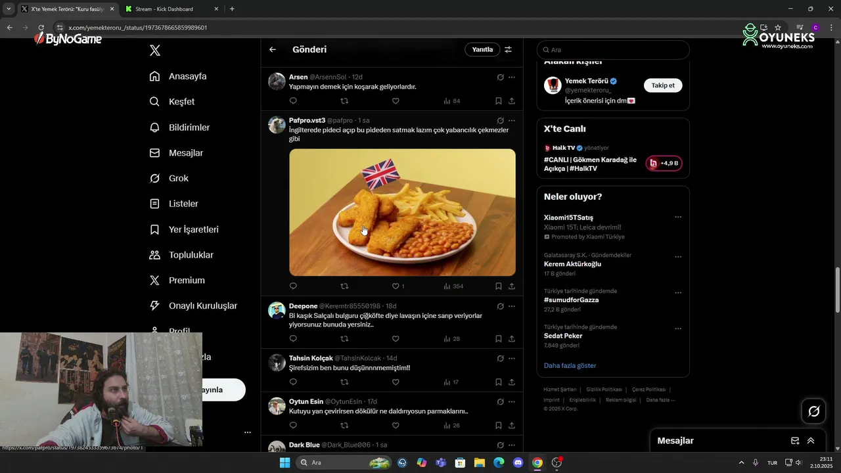
Task: Click Daha fazla göster link
Action: tap(570, 365)
